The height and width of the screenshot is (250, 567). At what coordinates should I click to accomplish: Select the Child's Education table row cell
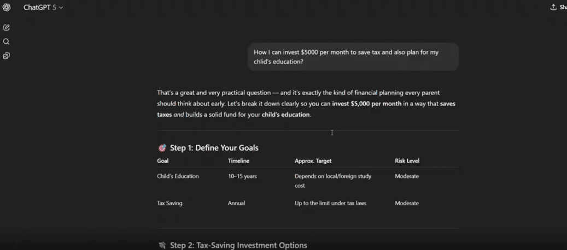tap(178, 176)
